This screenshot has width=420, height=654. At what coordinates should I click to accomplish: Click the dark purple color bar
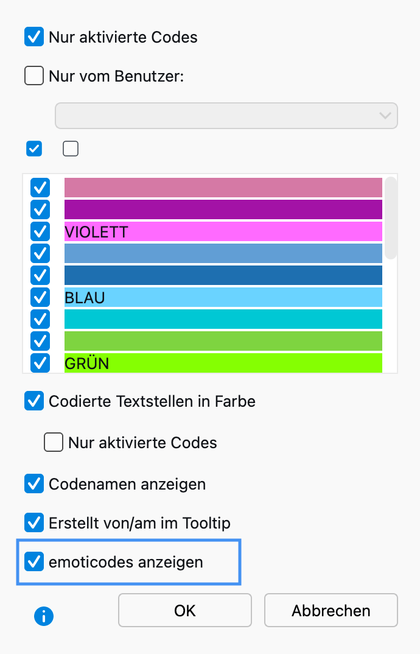pyautogui.click(x=223, y=209)
